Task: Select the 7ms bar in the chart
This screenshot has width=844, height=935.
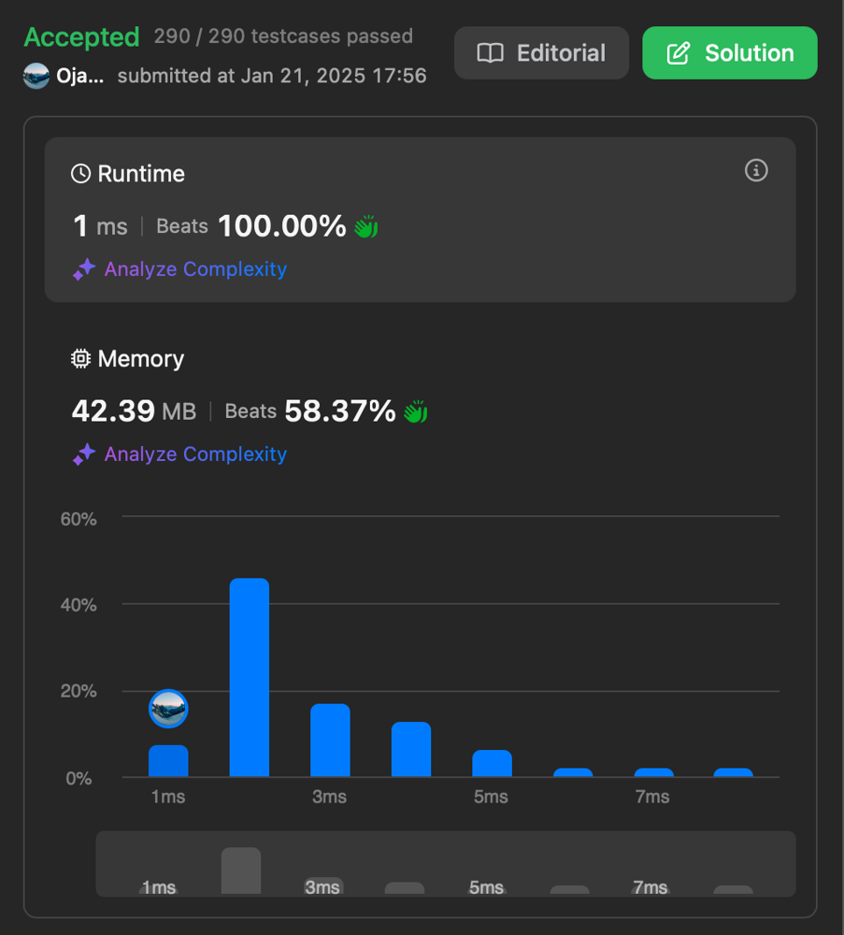Action: click(x=654, y=772)
